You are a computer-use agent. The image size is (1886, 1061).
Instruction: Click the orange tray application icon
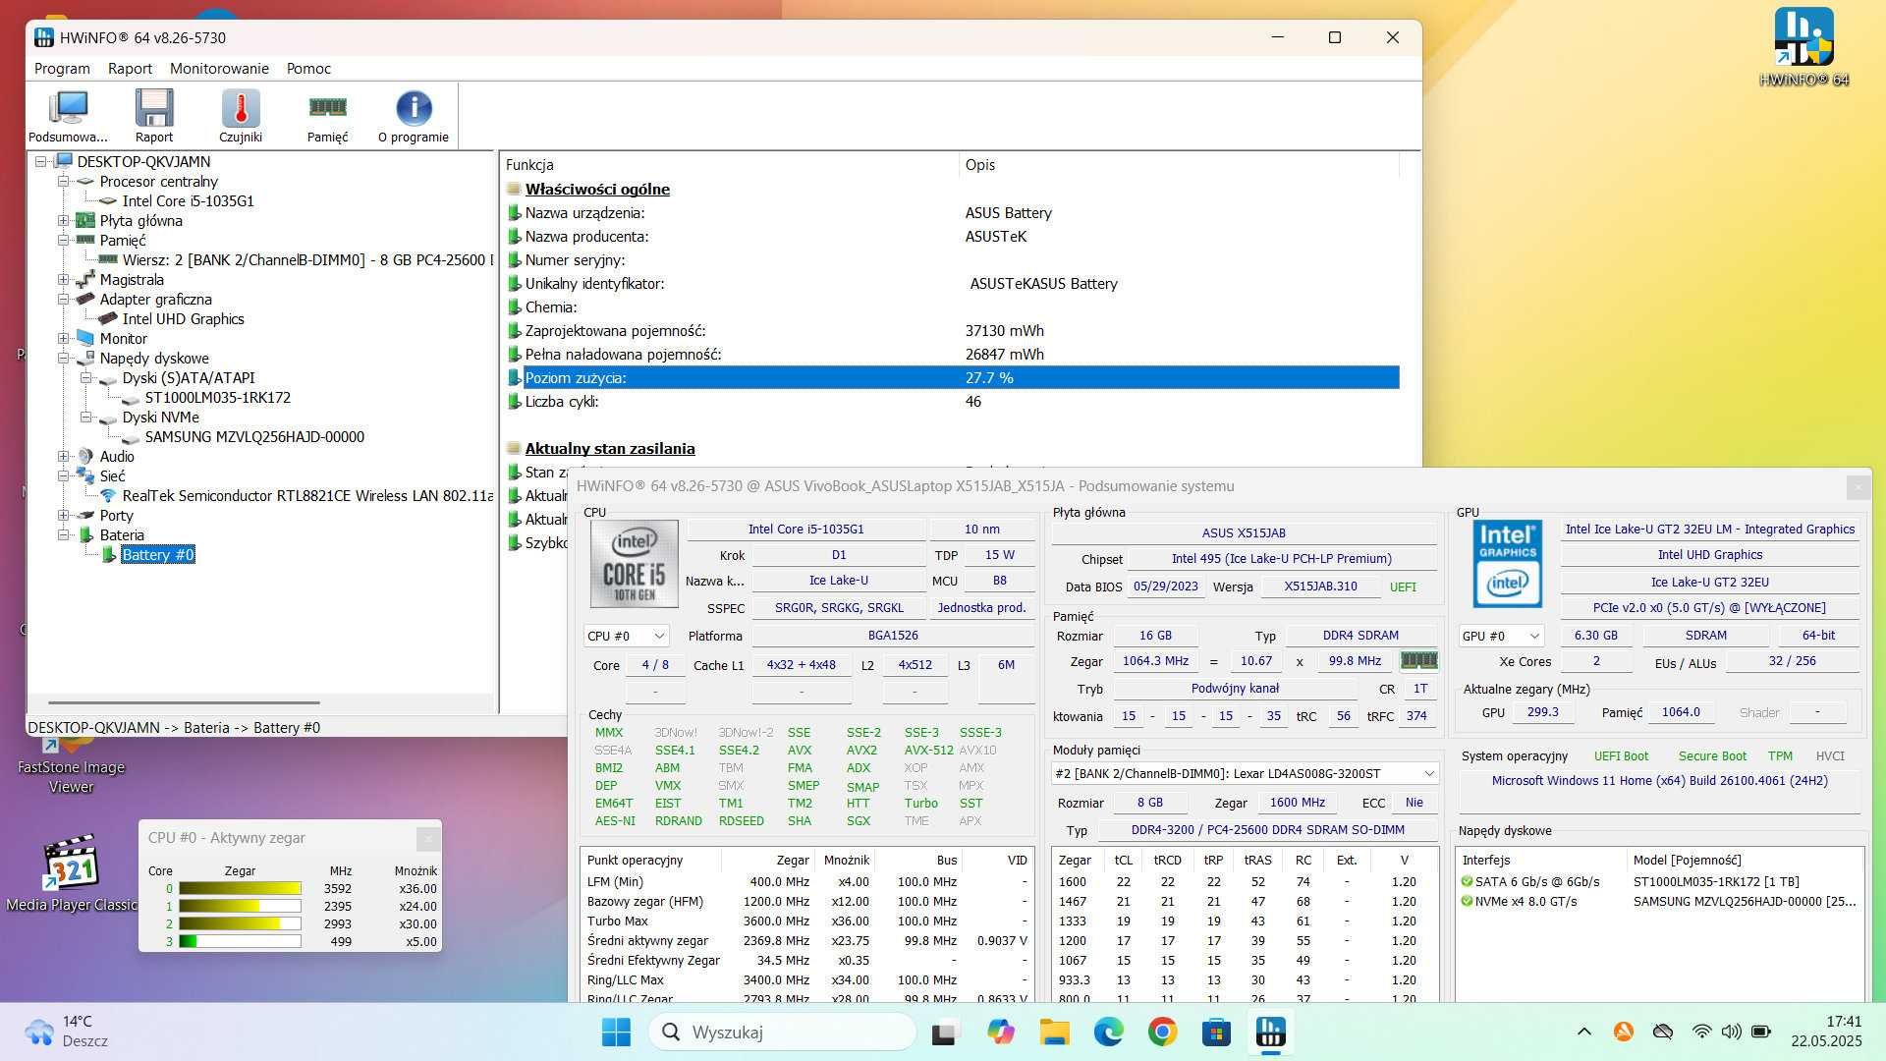pyautogui.click(x=1623, y=1032)
